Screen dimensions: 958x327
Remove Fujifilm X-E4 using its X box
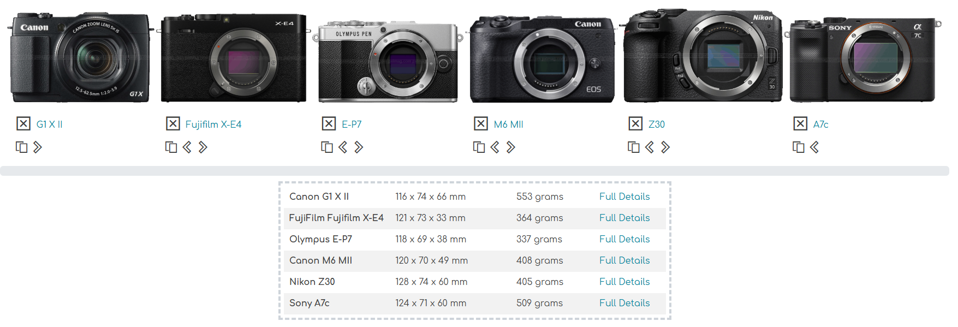(x=172, y=124)
